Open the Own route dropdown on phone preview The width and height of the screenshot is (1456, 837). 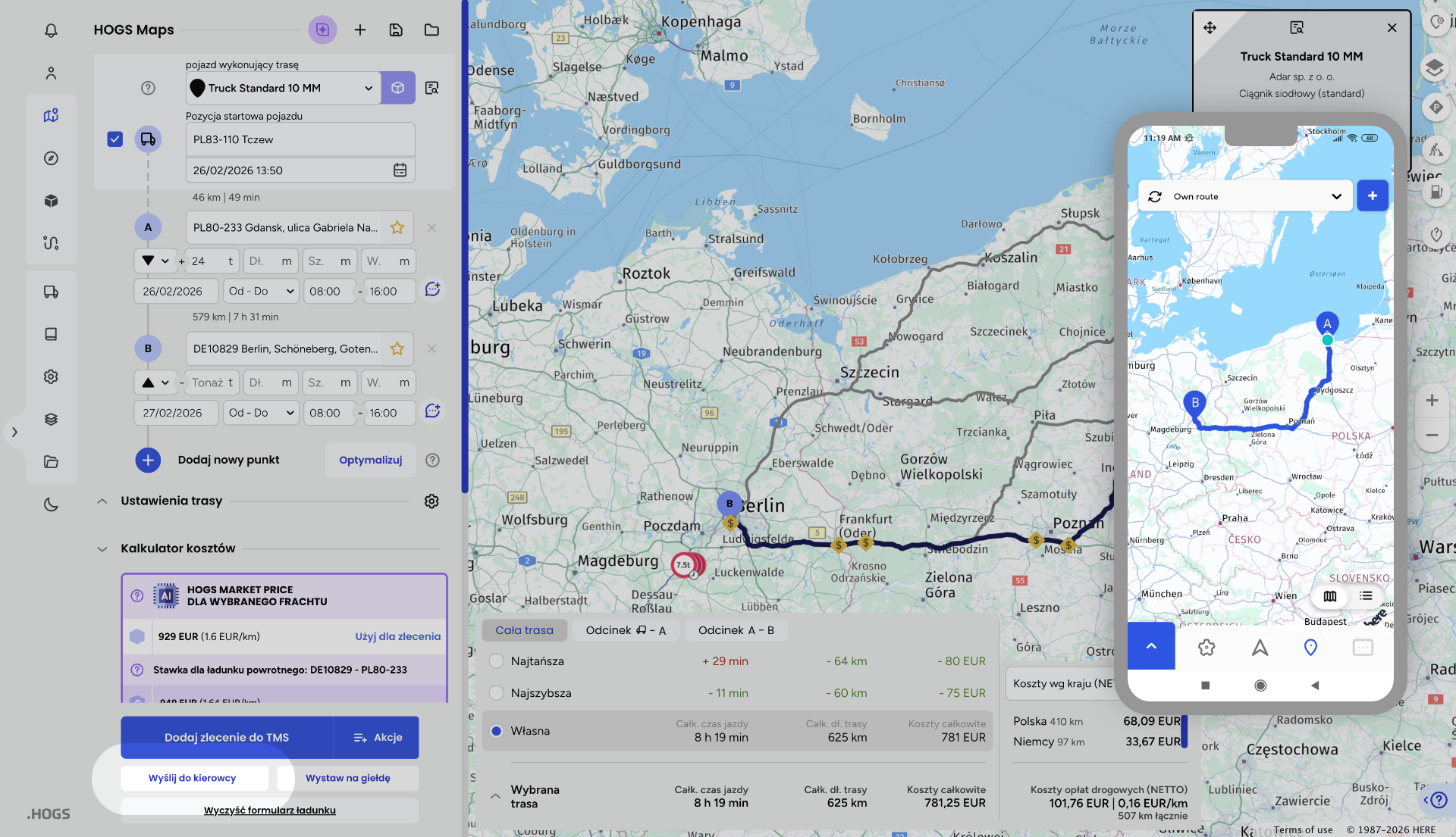(1245, 196)
